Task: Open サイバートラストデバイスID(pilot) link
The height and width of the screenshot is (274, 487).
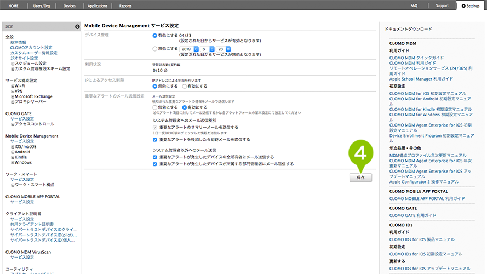Action: [43, 235]
